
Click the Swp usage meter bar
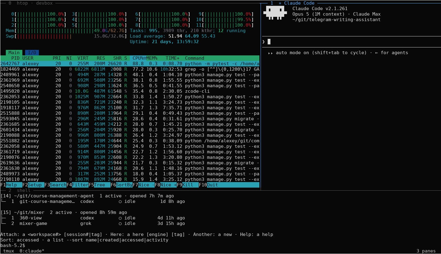[66, 36]
